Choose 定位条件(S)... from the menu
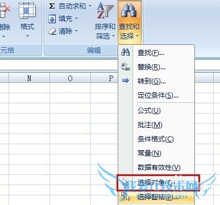 pos(156,95)
